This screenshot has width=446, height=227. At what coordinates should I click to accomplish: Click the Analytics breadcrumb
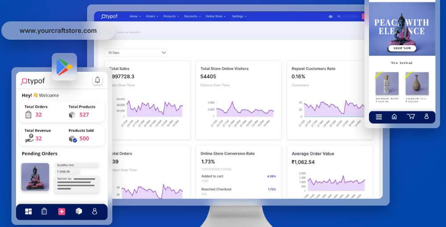[x=134, y=33]
